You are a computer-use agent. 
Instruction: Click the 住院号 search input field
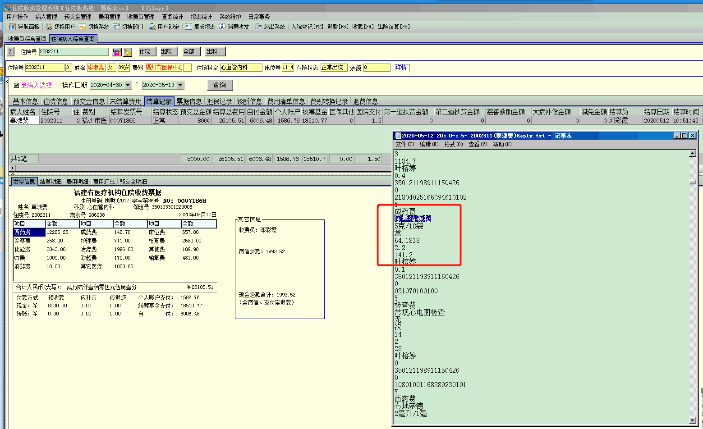(74, 52)
